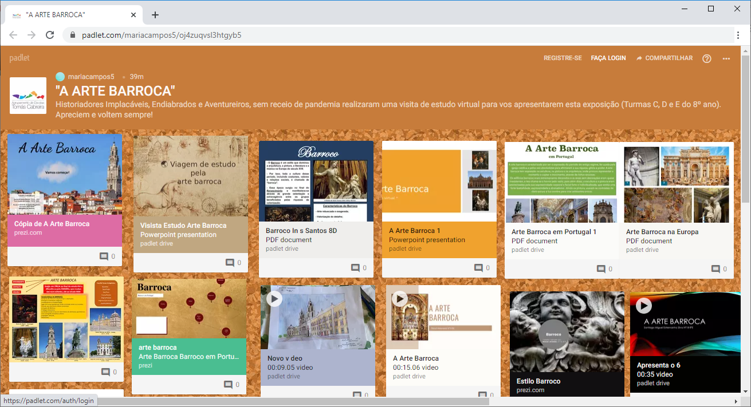The image size is (751, 407).
Task: Click the padlet logo text
Action: point(19,58)
